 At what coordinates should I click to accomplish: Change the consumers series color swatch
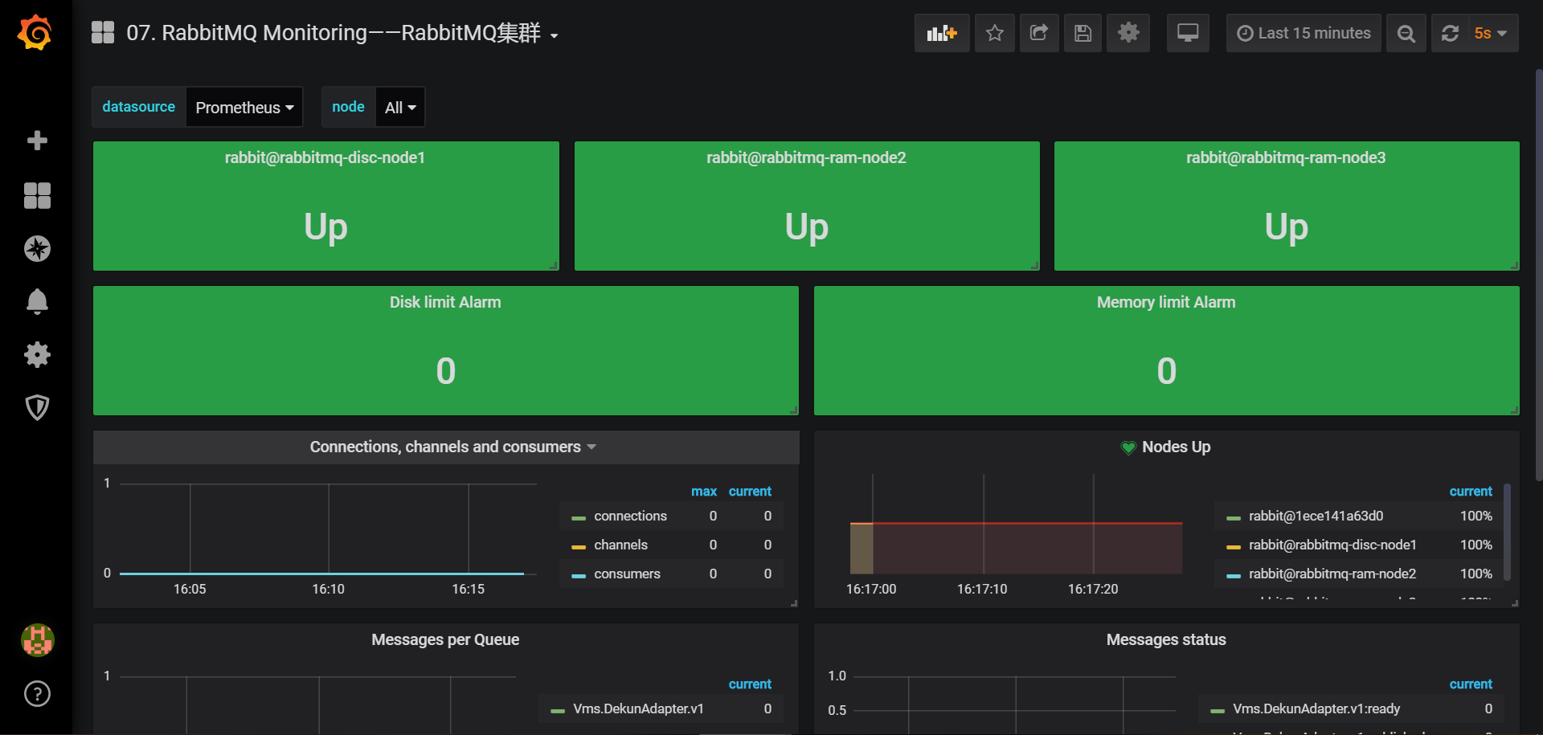coord(579,576)
